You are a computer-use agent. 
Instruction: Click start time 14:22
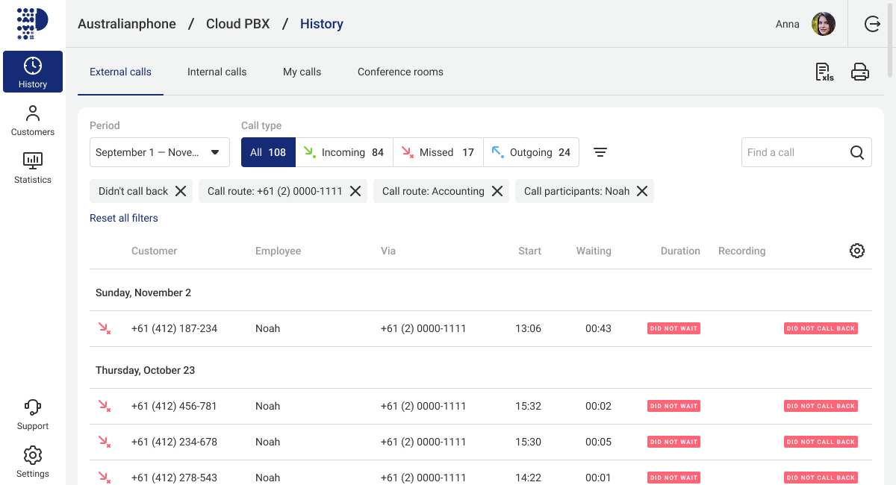(528, 478)
